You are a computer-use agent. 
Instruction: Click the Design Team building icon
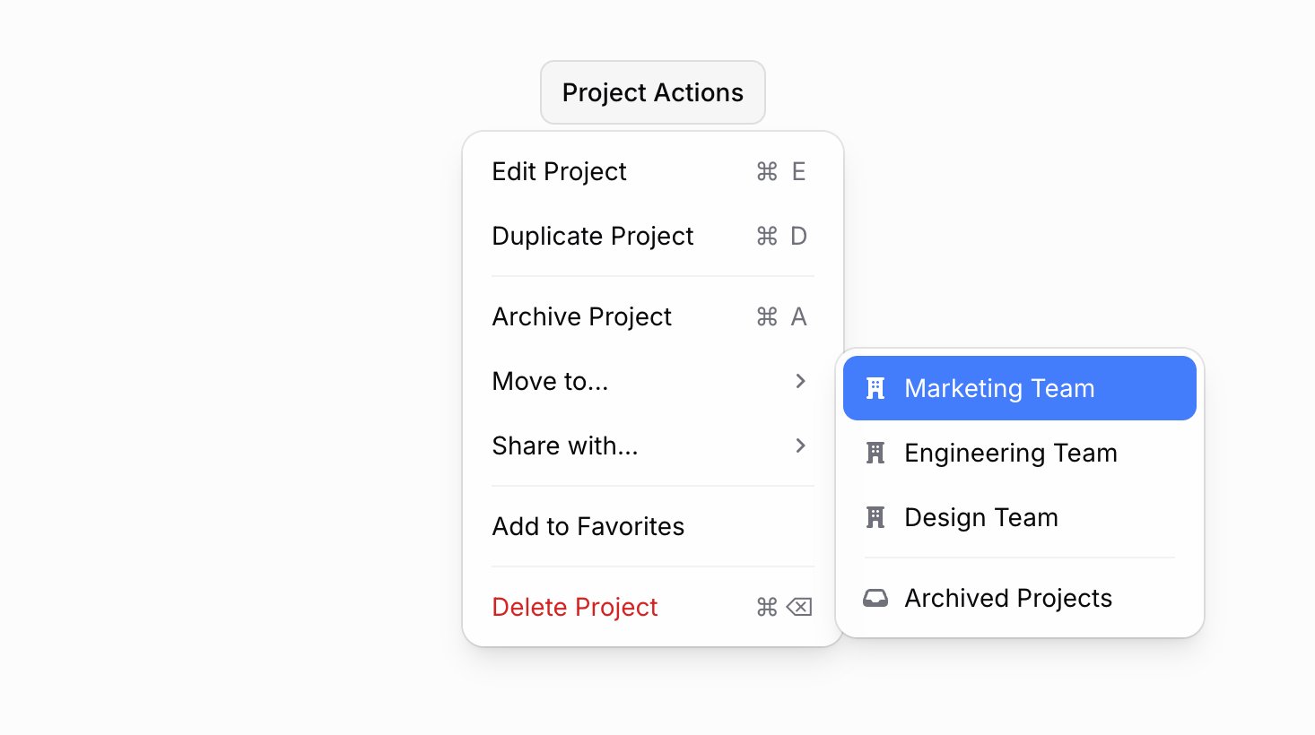(x=875, y=517)
